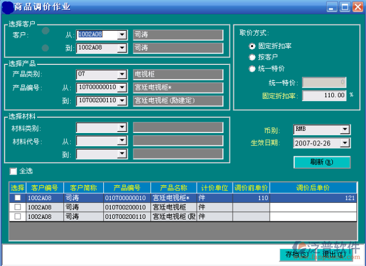
Task: Select the 固定折扣率 radio option
Action: point(253,45)
